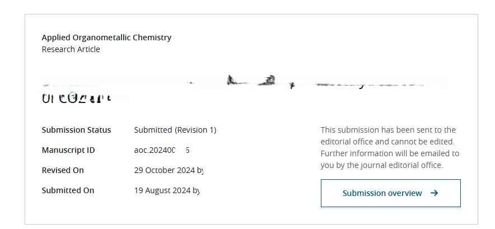Open the Submission overview button
Image resolution: width=495 pixels, height=229 pixels.
pyautogui.click(x=390, y=193)
